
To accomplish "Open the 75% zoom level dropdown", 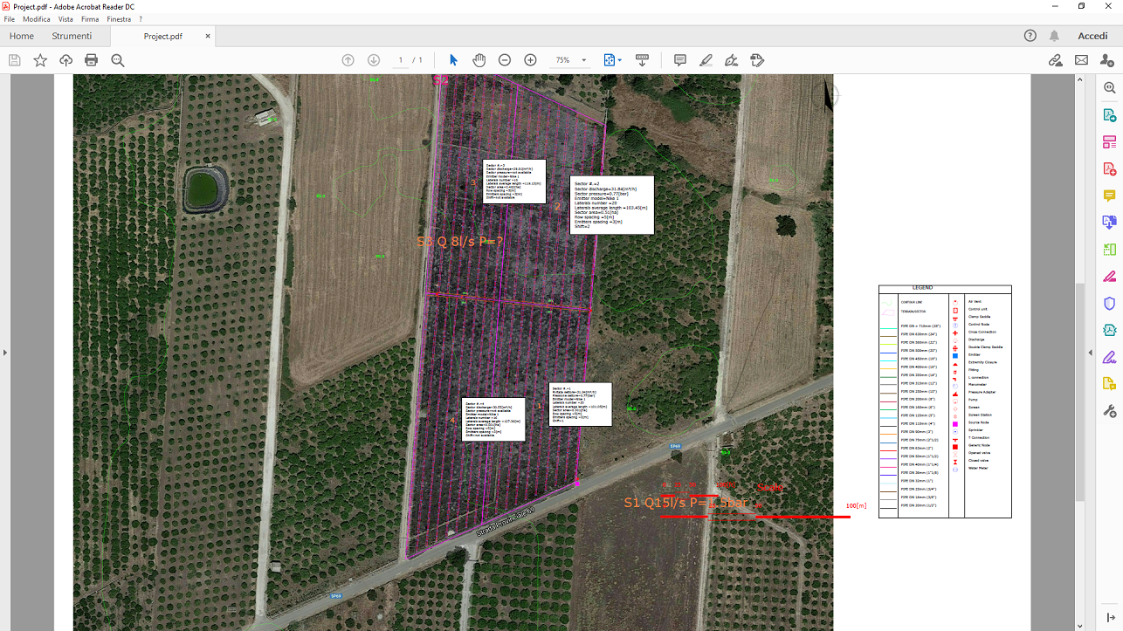I will tap(568, 60).
